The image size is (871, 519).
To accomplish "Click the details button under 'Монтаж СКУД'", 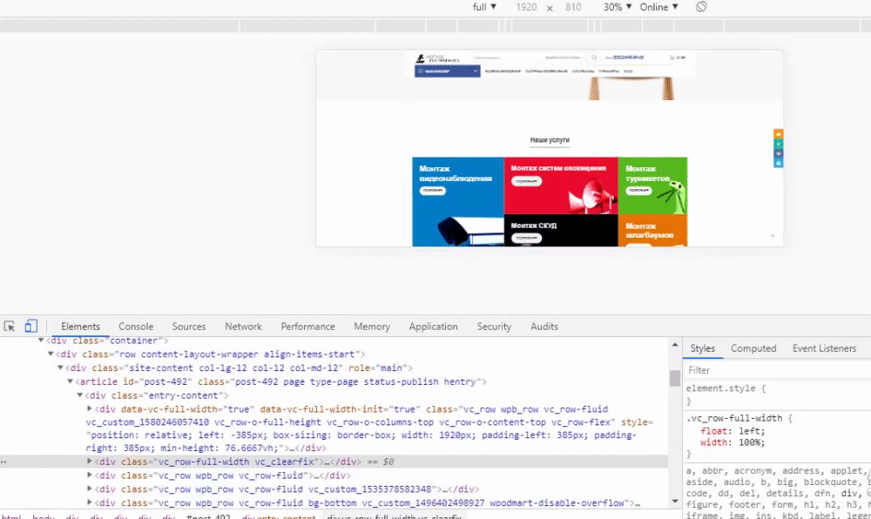I will [526, 238].
